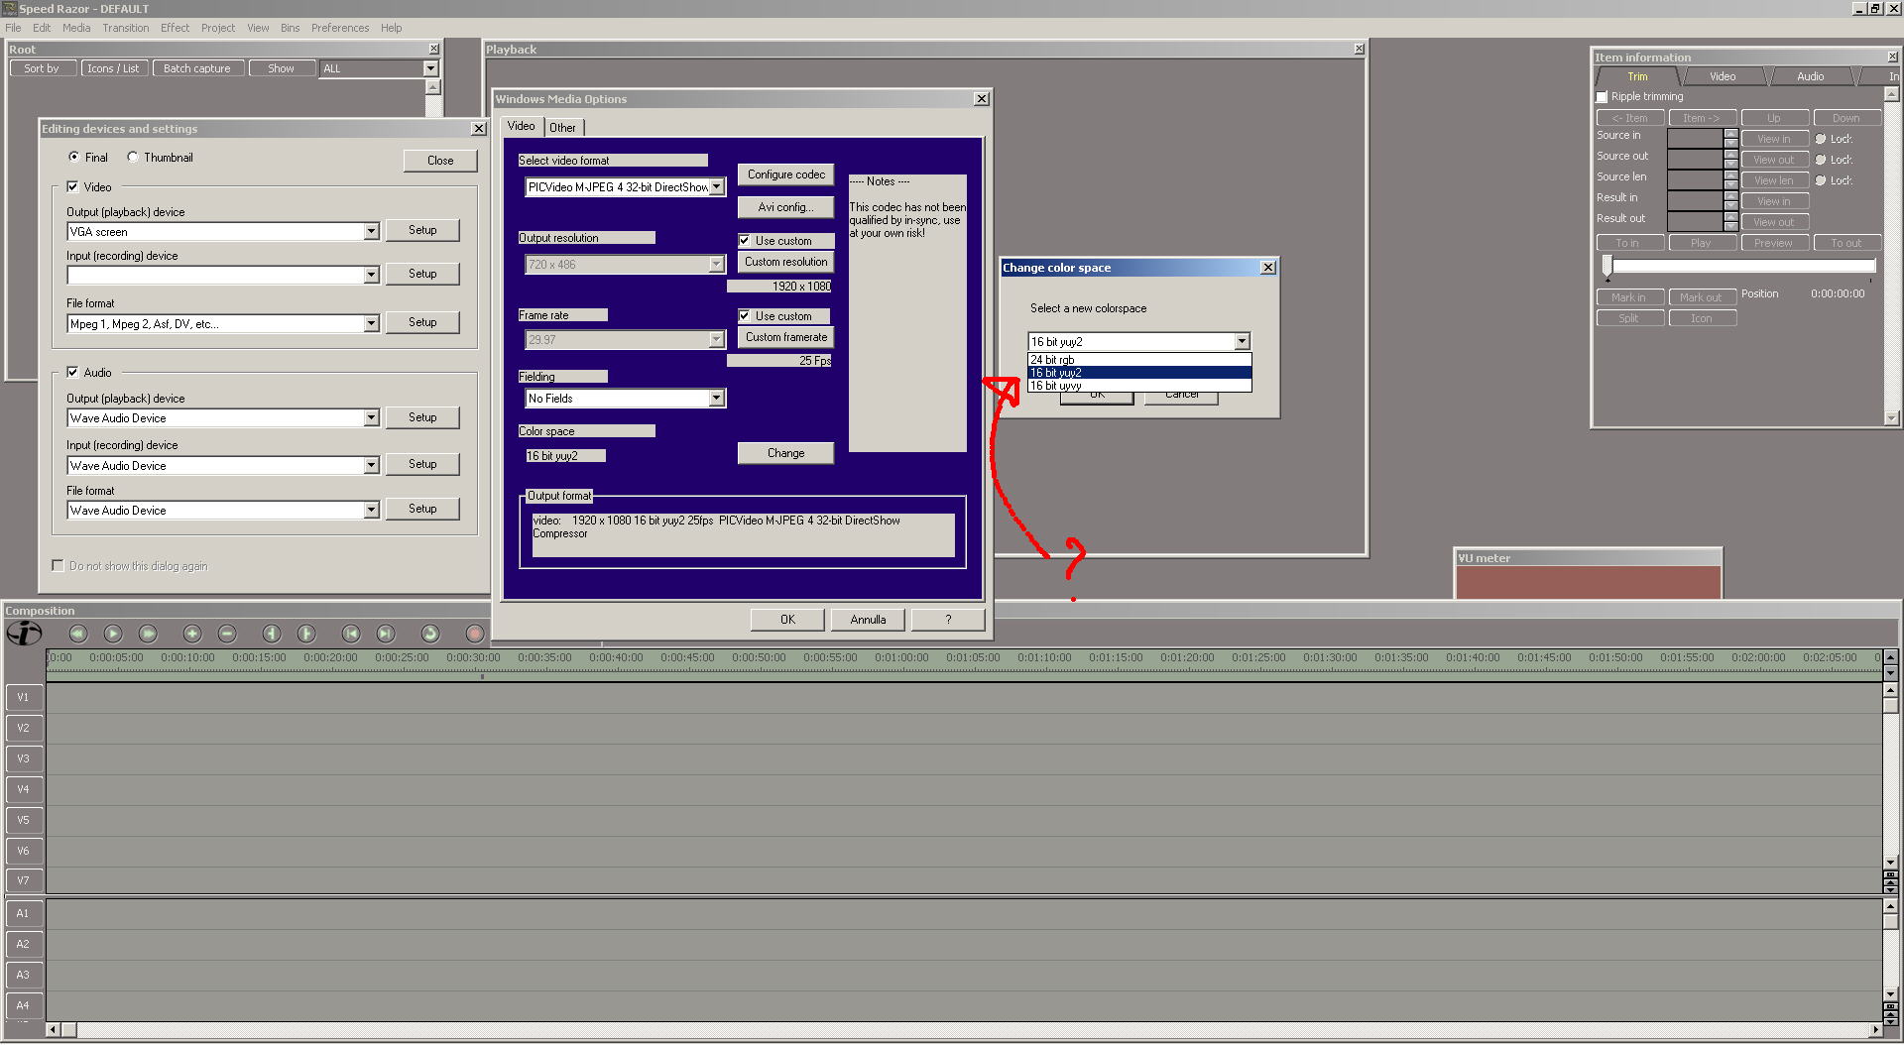Open the audio File format dropdown
1904x1045 pixels.
[x=371, y=510]
